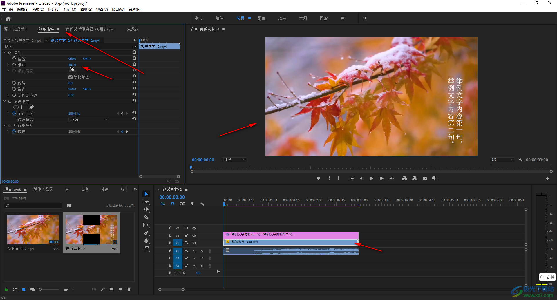Export frame with the camera icon
Screen dimensions: 557x300
[425, 178]
